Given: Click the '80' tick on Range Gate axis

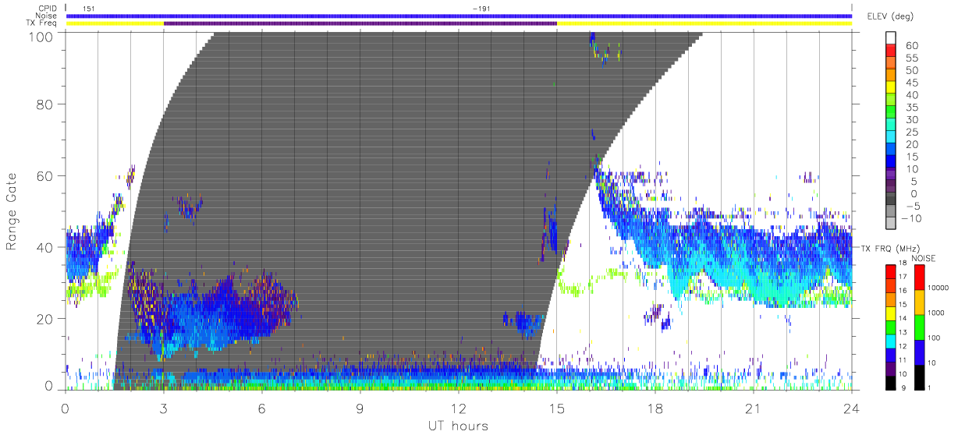Looking at the screenshot, I should coord(44,104).
